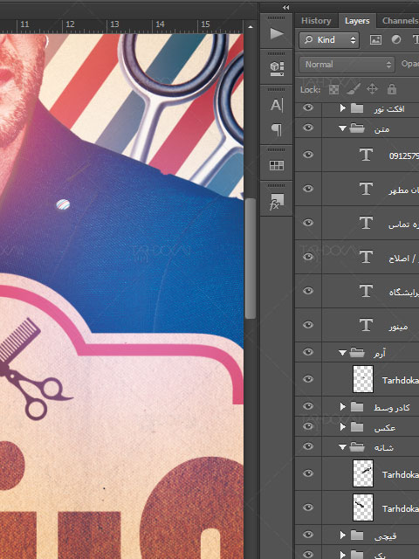
Task: Click T icon of تماس text layer
Action: click(x=366, y=223)
